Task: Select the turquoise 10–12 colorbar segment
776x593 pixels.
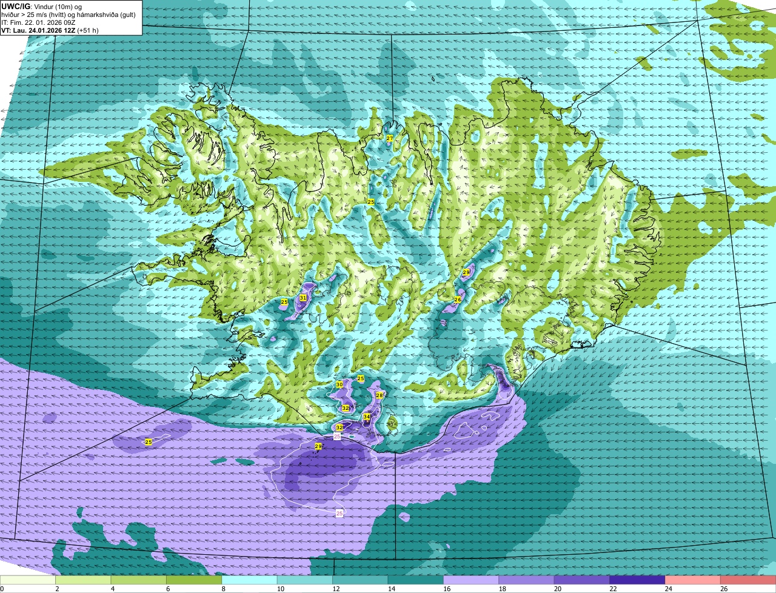Action: 306,580
